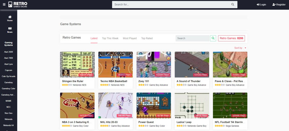Click the Login link
Screen dimensions: 289x131
click(x=261, y=5)
